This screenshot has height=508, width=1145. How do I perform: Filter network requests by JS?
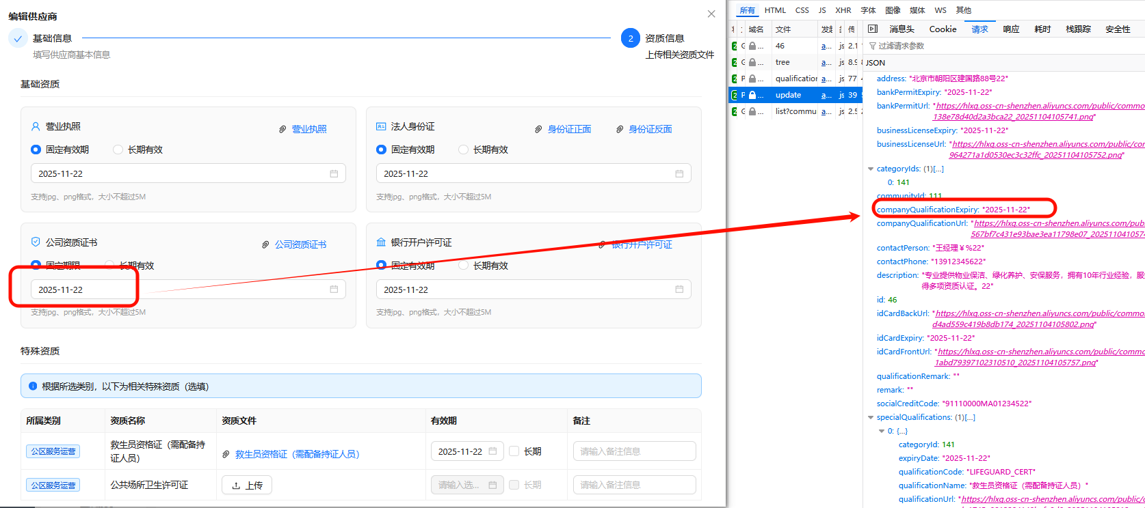point(822,10)
